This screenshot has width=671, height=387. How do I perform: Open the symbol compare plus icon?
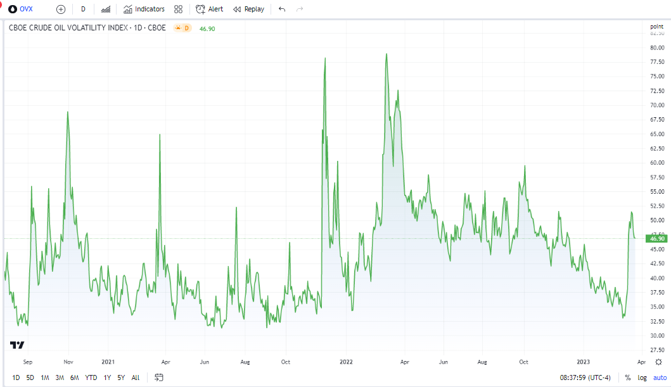pos(60,9)
